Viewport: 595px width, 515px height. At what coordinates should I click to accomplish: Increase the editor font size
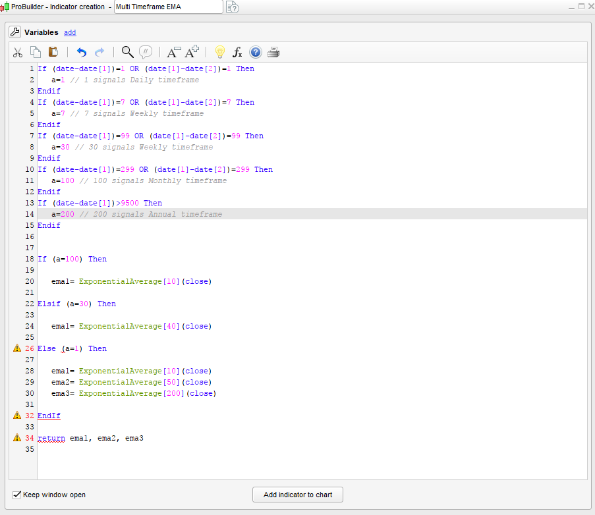(192, 53)
